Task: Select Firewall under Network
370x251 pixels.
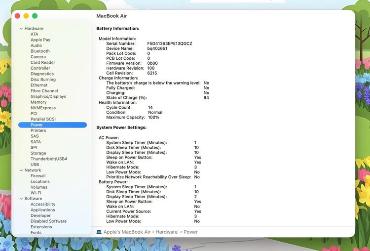Action: (38, 176)
